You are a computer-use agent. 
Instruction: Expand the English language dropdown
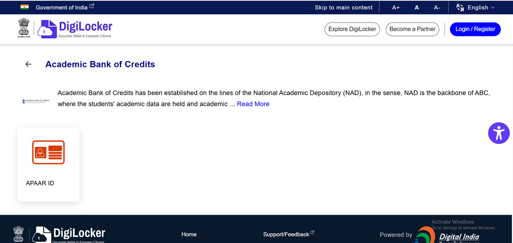coord(481,7)
